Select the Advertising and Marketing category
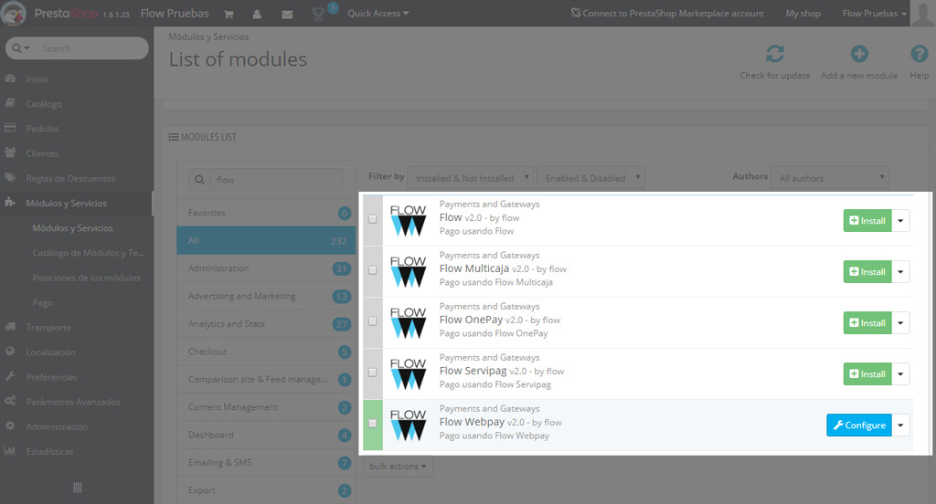This screenshot has height=504, width=936. [266, 296]
